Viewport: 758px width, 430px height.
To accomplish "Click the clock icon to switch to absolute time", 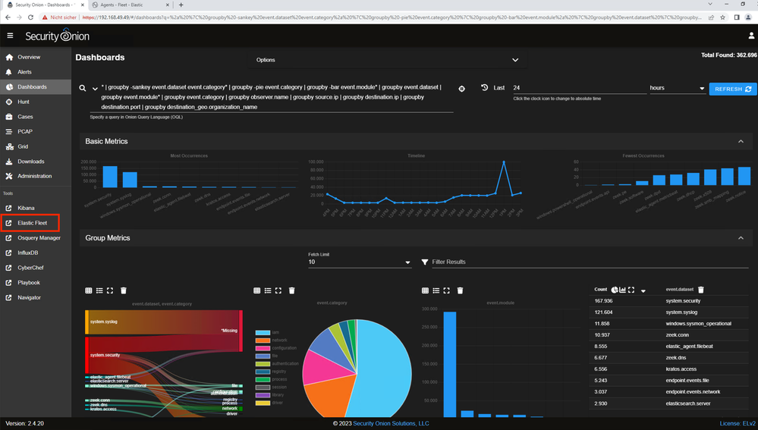I will (484, 87).
